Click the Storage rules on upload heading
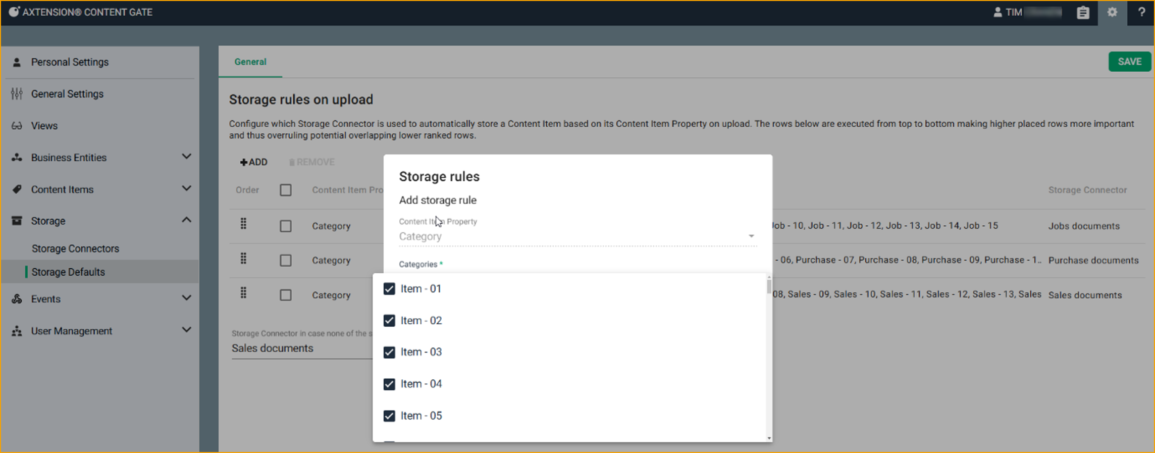This screenshot has height=453, width=1155. [x=301, y=99]
